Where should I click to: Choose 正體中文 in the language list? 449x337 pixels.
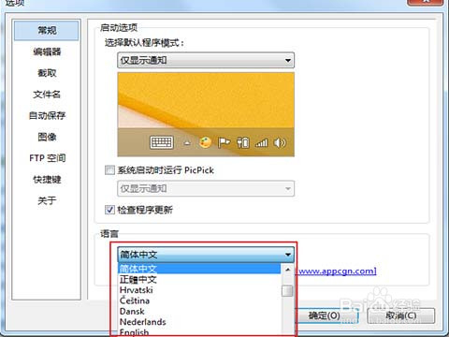(x=199, y=279)
